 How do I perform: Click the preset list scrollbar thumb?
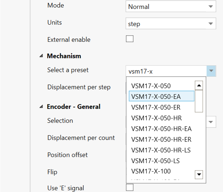pos(199,101)
